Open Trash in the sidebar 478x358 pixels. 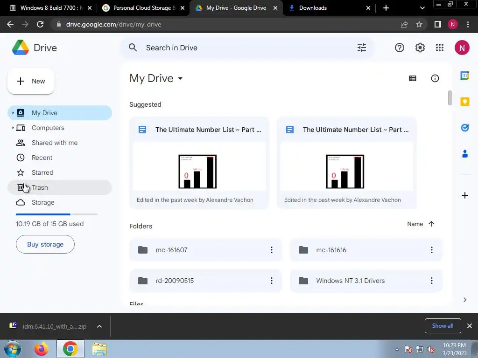60,187
